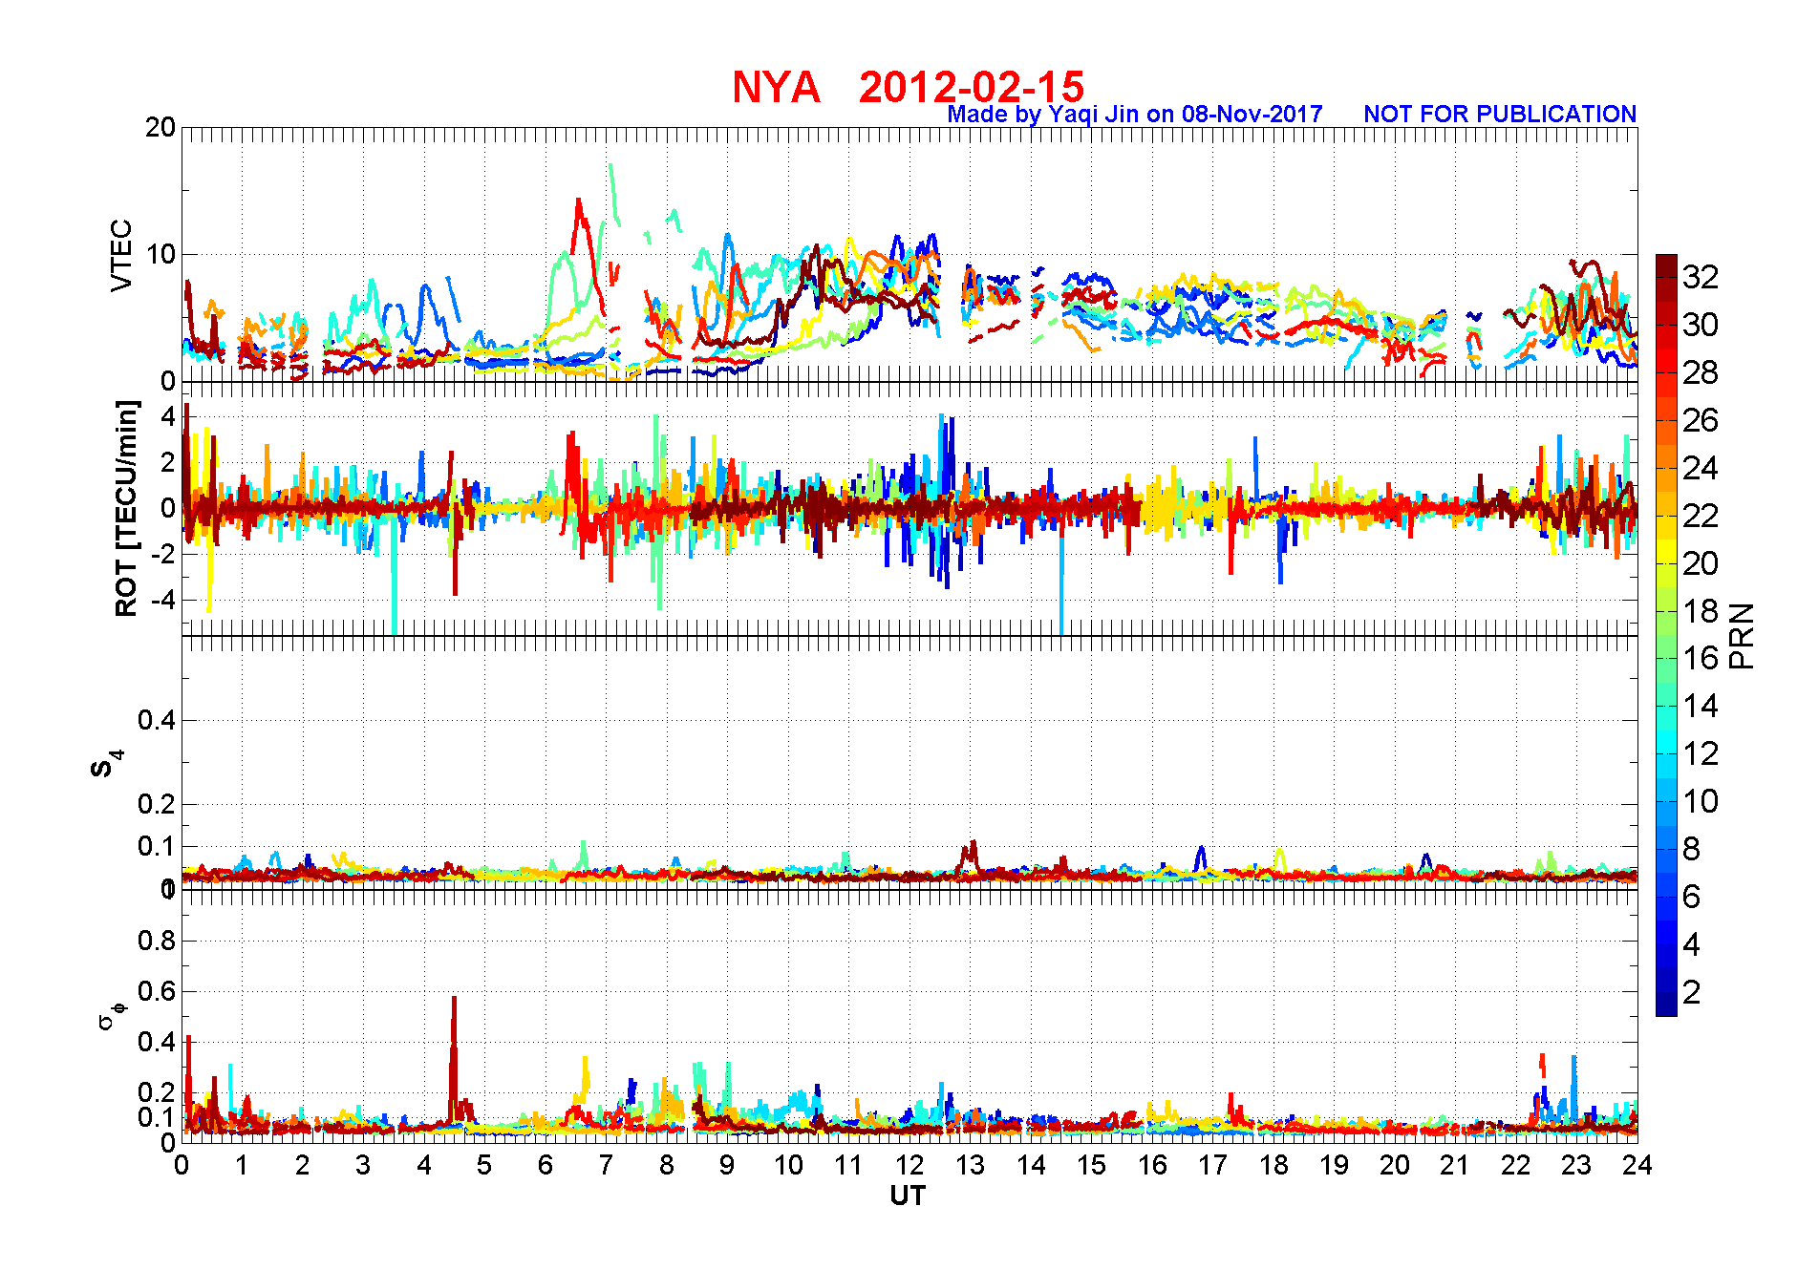Click colorbar tick label 16
This screenshot has height=1270, width=1819.
(x=1701, y=658)
